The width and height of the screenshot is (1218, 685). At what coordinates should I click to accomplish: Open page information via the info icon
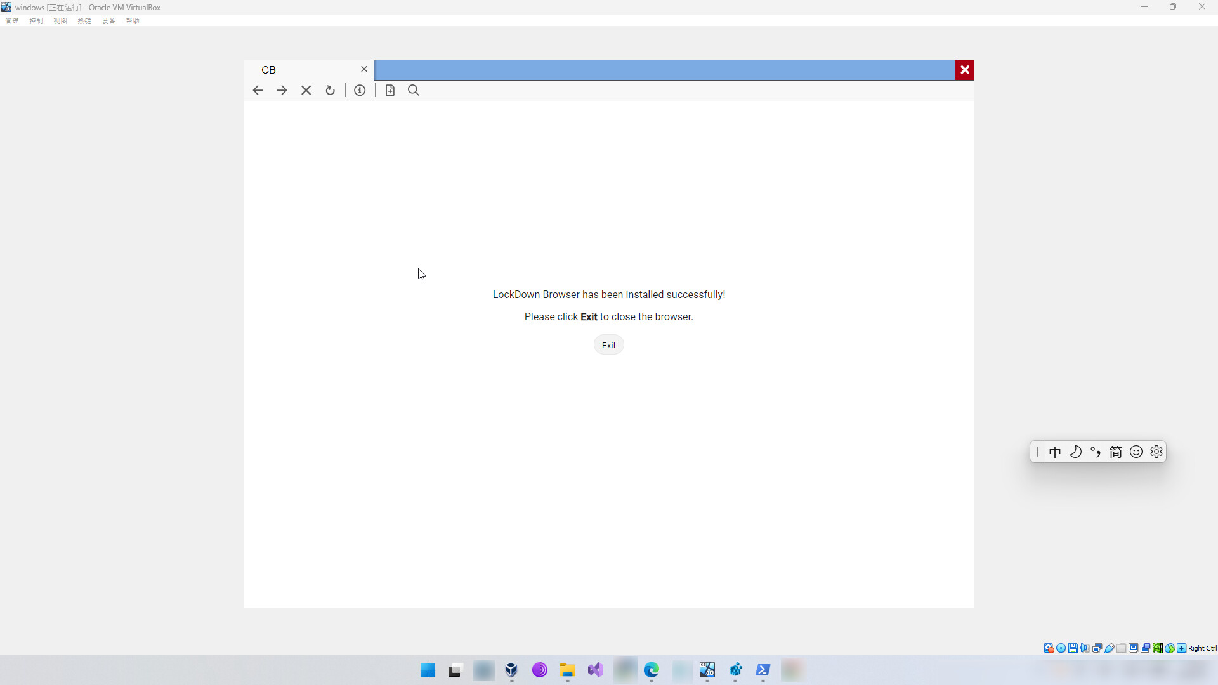360,90
